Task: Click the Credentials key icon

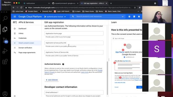Action: point(15,38)
